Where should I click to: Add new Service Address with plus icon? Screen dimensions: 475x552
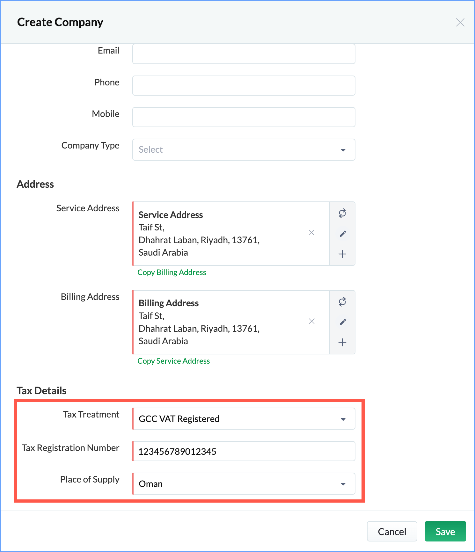(x=342, y=254)
